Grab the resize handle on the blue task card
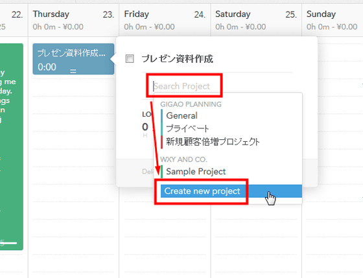Screen dimensions: 363x278 [x=73, y=71]
